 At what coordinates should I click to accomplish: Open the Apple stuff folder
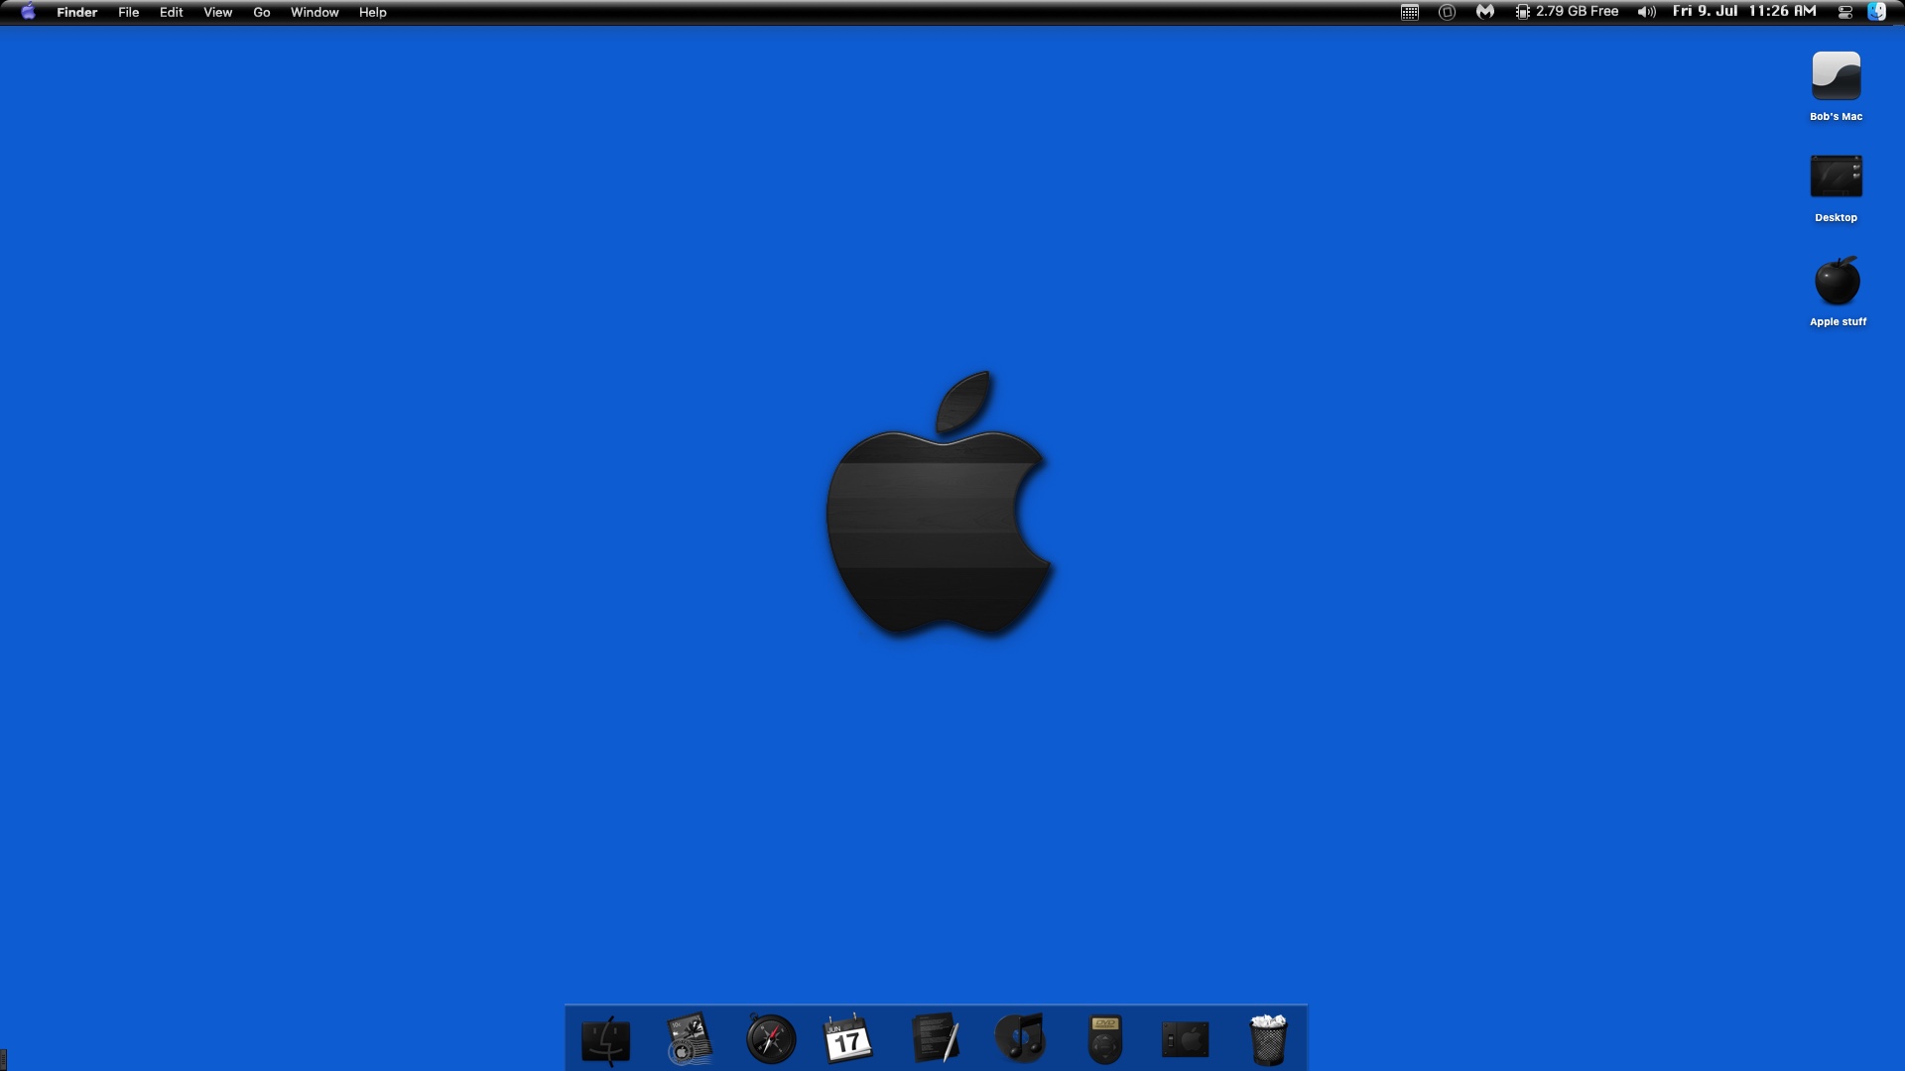1837,282
